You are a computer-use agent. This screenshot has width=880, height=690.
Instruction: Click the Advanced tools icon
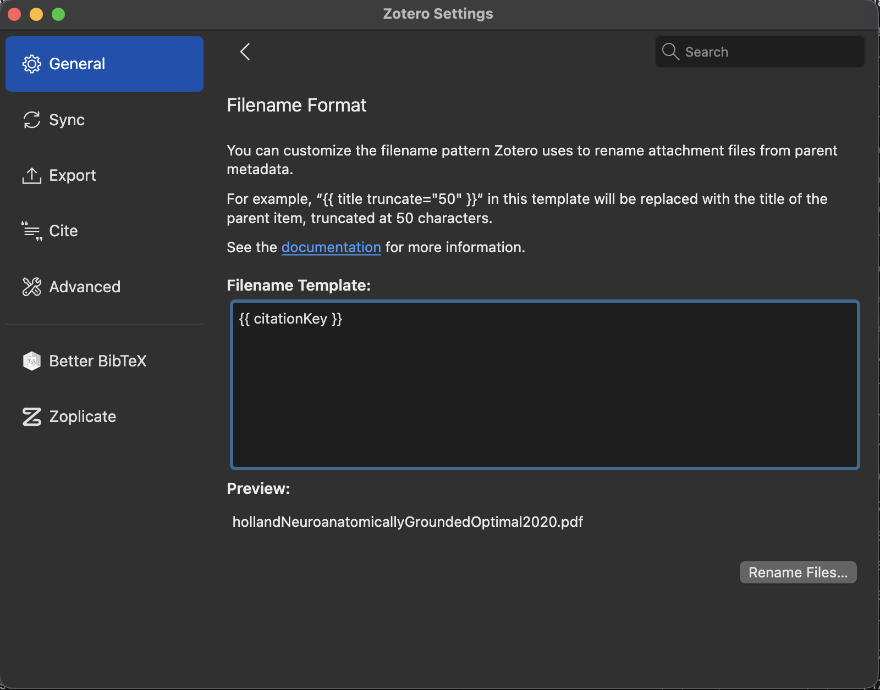pos(31,287)
